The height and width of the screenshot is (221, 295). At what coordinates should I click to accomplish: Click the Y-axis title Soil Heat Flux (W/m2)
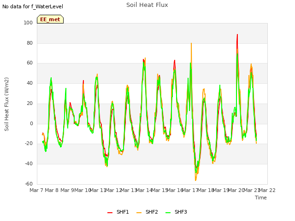point(6,104)
